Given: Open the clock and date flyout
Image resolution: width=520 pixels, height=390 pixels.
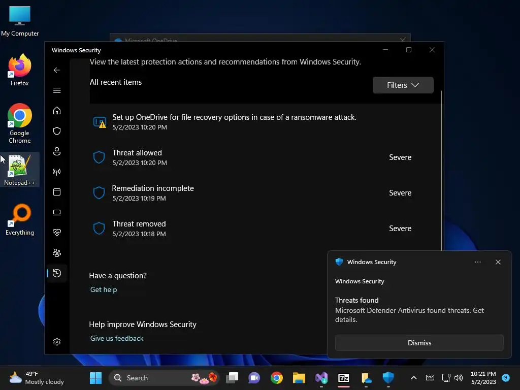Looking at the screenshot, I should click(x=483, y=378).
